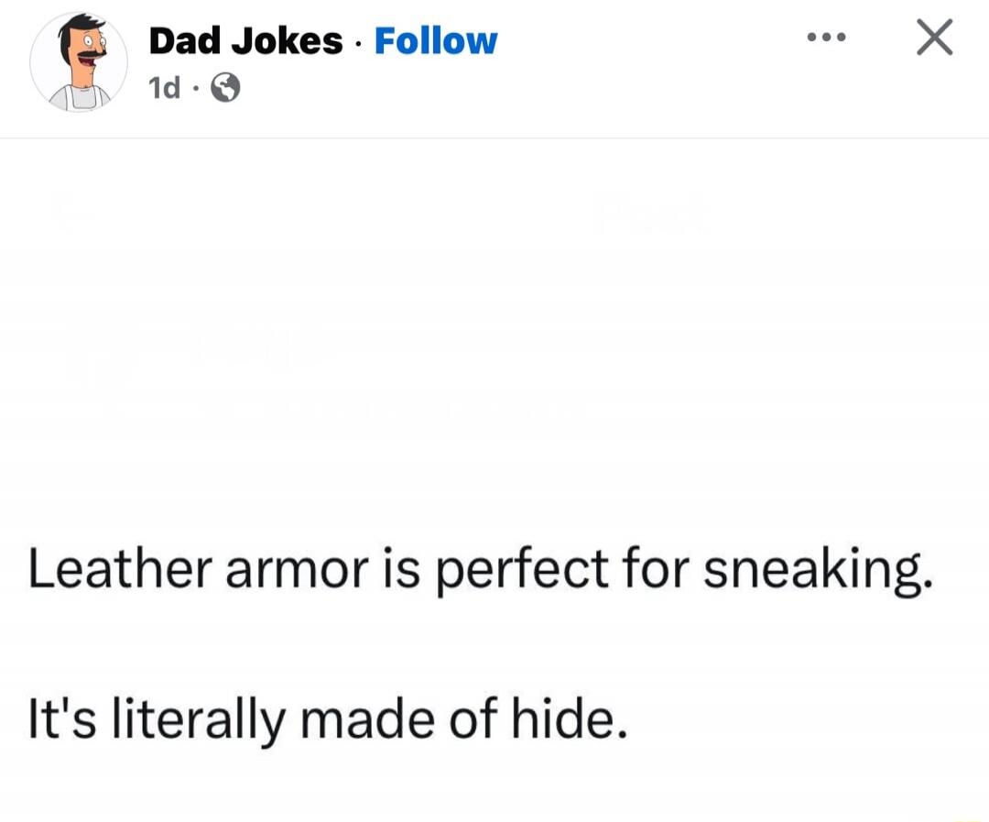This screenshot has height=822, width=989.
Task: Select the Follow text link
Action: [x=435, y=40]
